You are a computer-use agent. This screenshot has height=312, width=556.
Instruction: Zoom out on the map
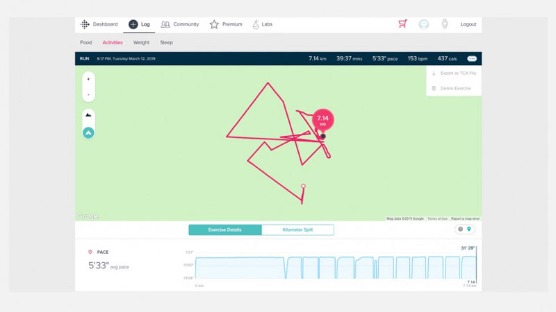tap(88, 94)
